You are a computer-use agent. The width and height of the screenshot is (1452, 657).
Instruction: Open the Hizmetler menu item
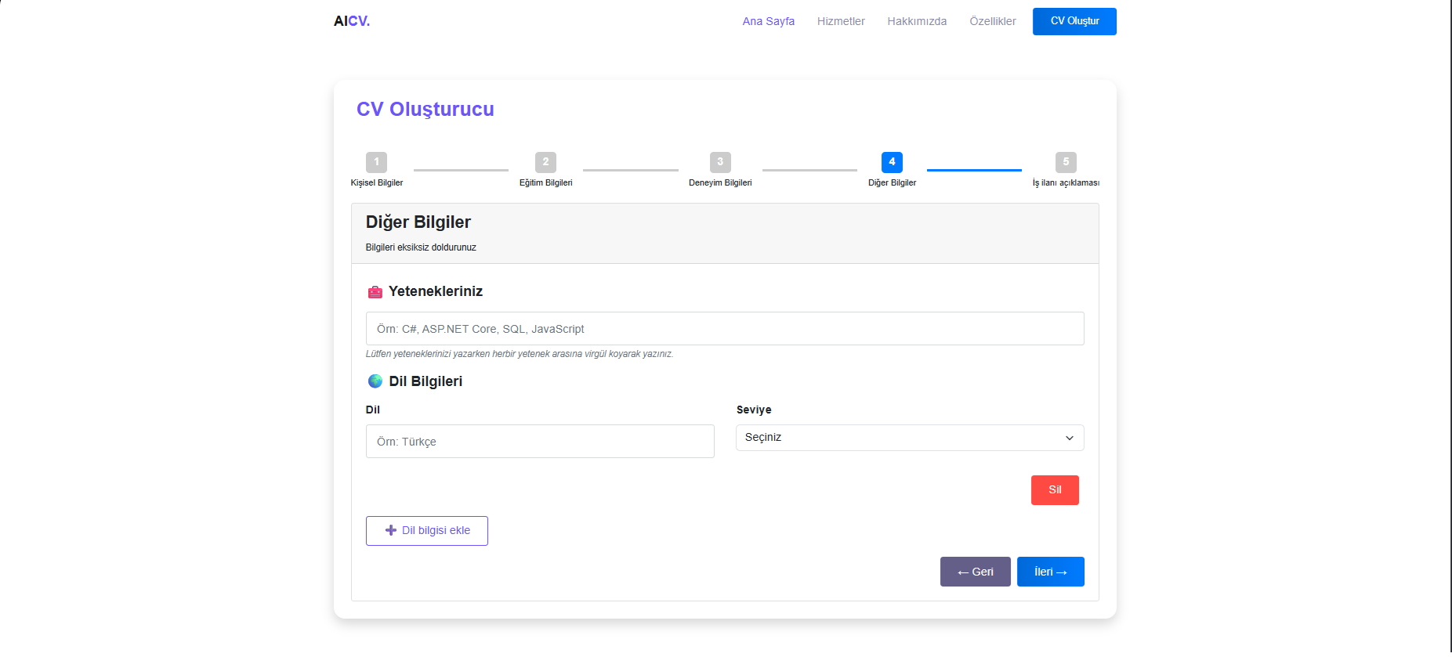point(841,21)
